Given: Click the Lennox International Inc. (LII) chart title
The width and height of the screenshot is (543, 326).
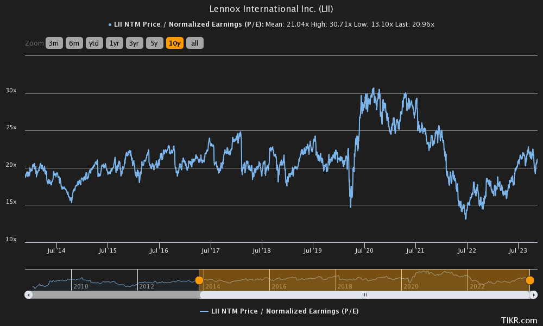Looking at the screenshot, I should tap(271, 9).
